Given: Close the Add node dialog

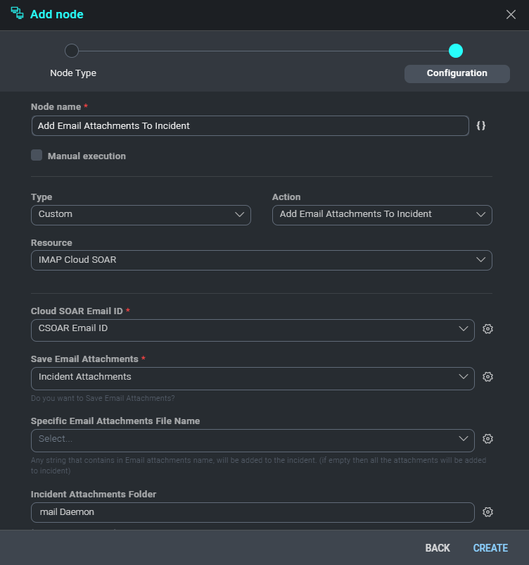Looking at the screenshot, I should [x=511, y=15].
